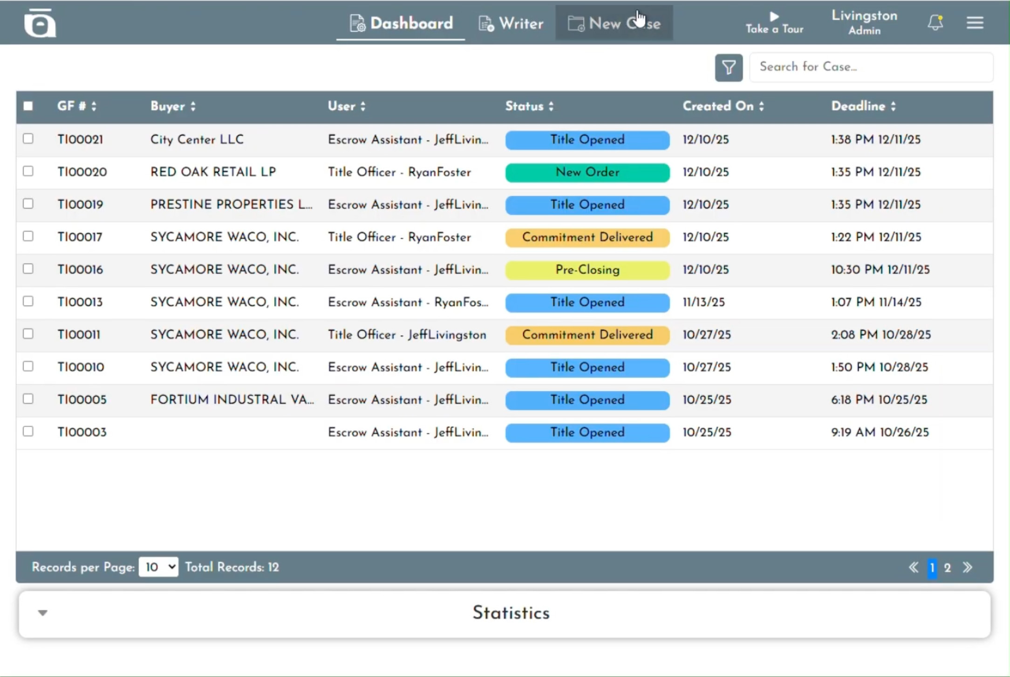Select checkbox for case TI00016

(x=28, y=269)
